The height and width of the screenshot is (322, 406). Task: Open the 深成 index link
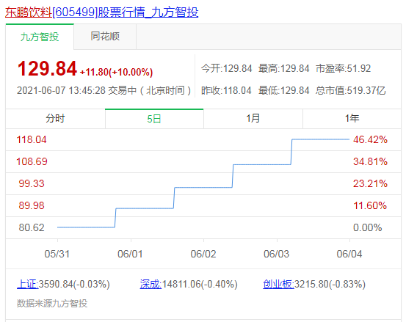click(151, 284)
